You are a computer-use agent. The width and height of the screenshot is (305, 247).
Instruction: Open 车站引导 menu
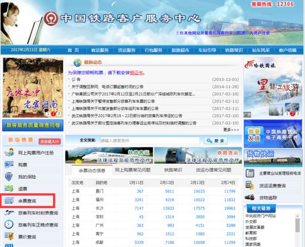tap(207, 50)
